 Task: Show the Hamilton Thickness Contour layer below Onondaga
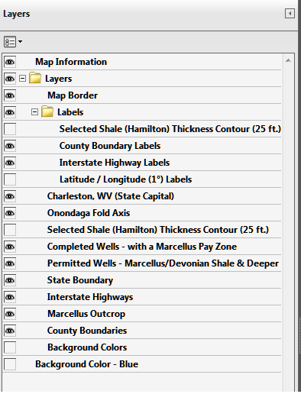click(10, 230)
